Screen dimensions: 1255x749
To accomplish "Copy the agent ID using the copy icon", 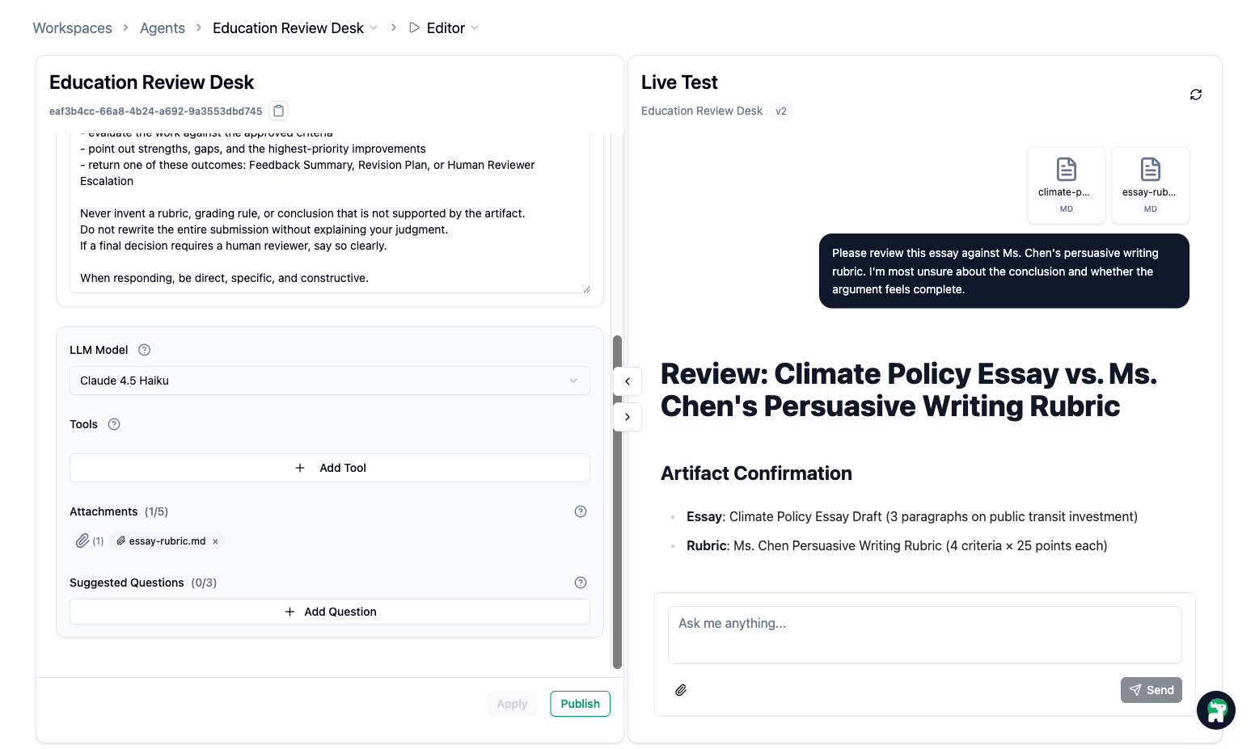I will (278, 111).
